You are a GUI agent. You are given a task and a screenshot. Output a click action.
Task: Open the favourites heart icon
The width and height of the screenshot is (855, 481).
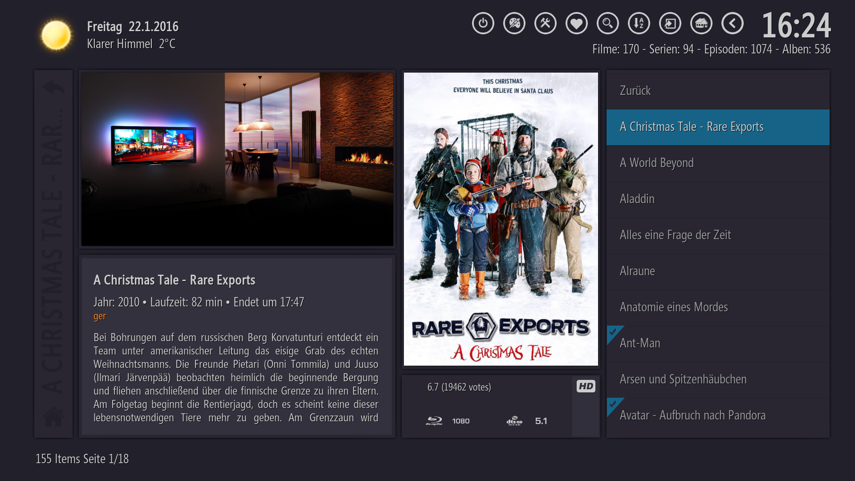pyautogui.click(x=577, y=23)
